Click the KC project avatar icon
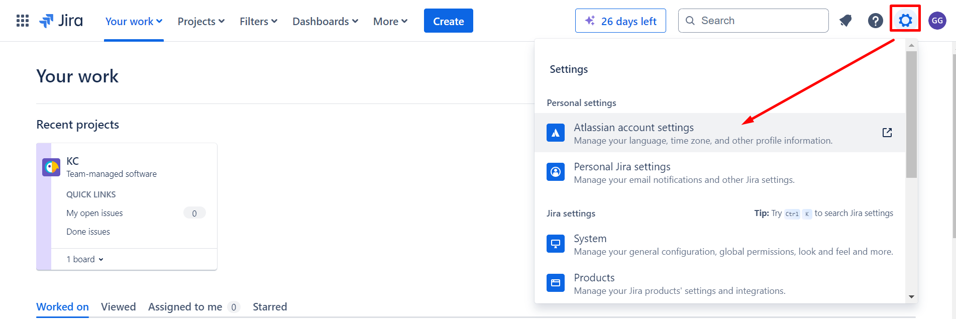 pyautogui.click(x=51, y=167)
